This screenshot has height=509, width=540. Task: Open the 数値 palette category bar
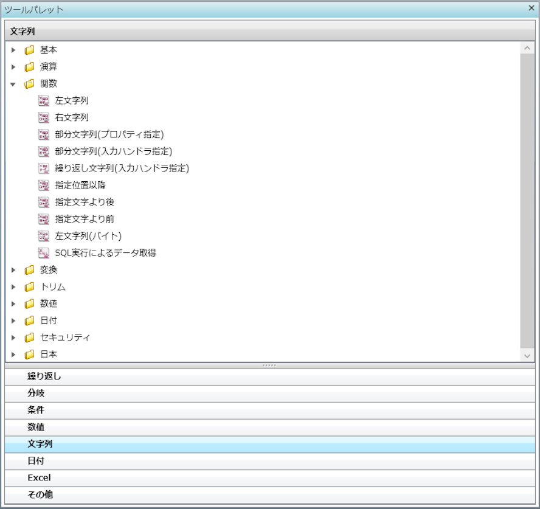tap(269, 427)
